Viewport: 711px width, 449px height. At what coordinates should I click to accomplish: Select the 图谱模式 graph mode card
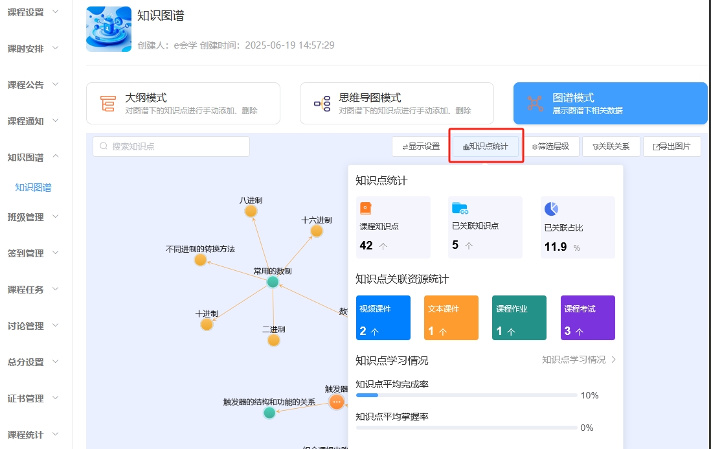[x=610, y=103]
